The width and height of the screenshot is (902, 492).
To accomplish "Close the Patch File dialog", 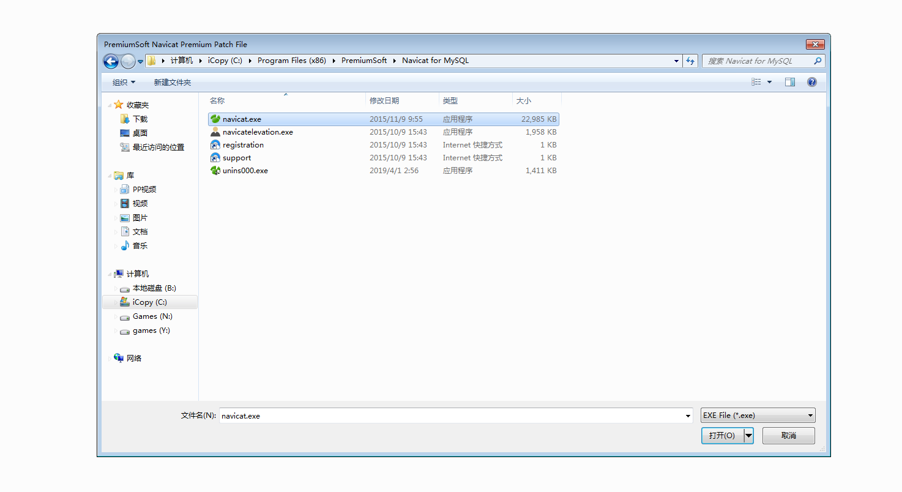I will [x=815, y=44].
